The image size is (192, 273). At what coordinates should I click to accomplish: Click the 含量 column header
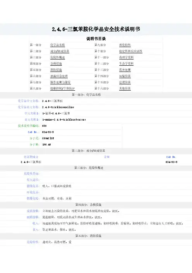pos(107,157)
